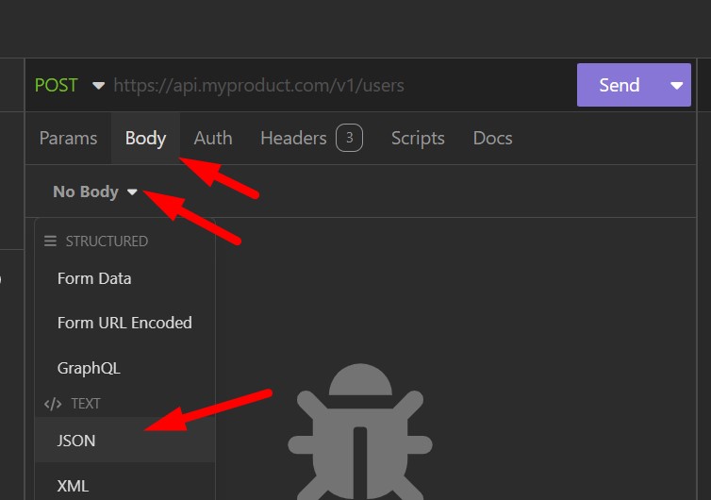Expand the No Body type dropdown
This screenshot has height=500, width=711.
[95, 192]
